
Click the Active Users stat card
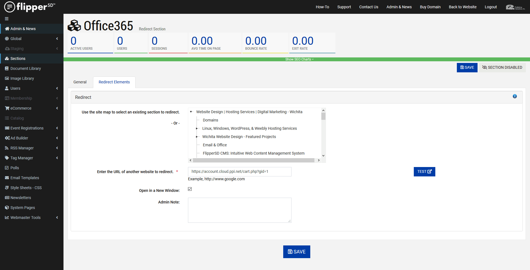(90, 43)
